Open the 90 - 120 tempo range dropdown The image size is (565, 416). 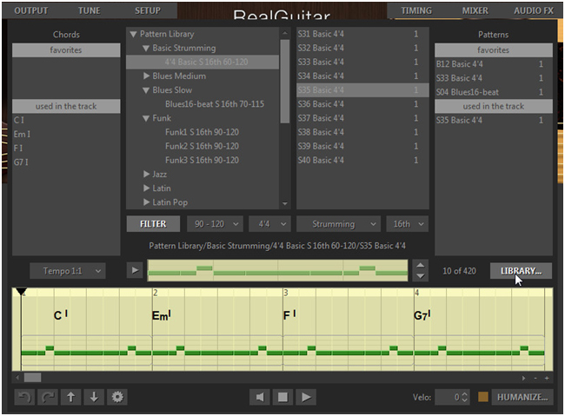pos(215,224)
